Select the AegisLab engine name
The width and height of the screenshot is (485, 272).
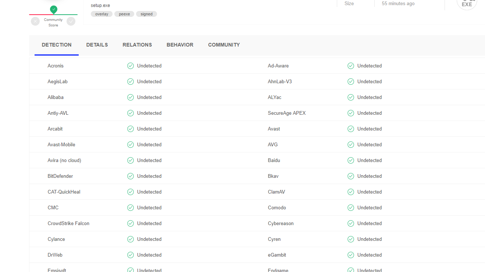(x=58, y=81)
